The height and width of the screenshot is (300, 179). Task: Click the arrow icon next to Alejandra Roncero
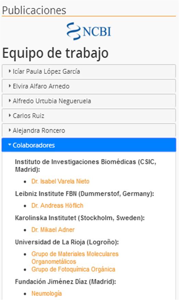point(10,130)
